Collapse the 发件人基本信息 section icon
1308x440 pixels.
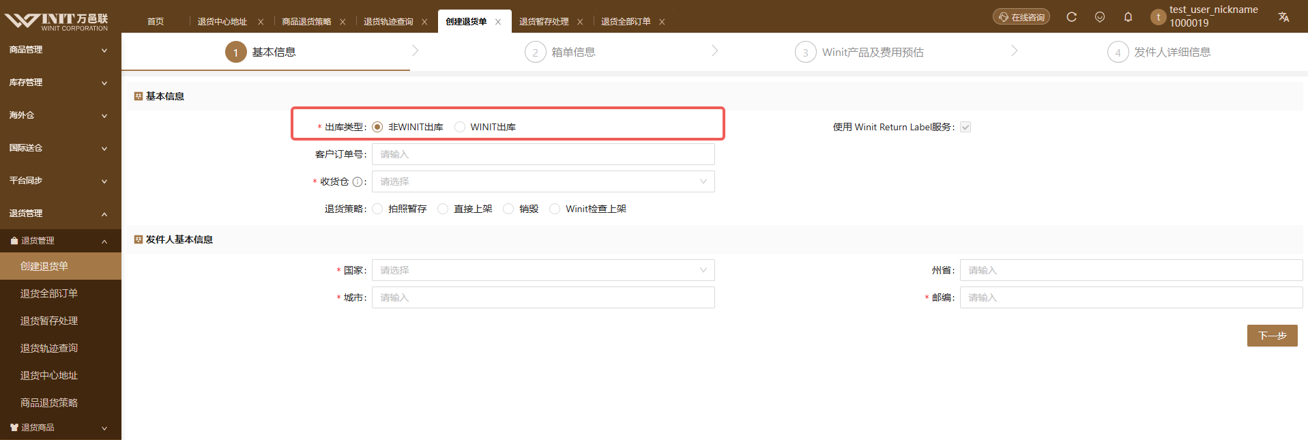(x=139, y=239)
